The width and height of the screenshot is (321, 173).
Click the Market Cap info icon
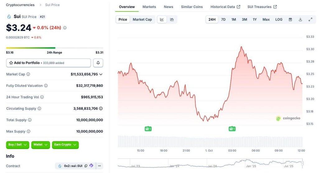28,74
